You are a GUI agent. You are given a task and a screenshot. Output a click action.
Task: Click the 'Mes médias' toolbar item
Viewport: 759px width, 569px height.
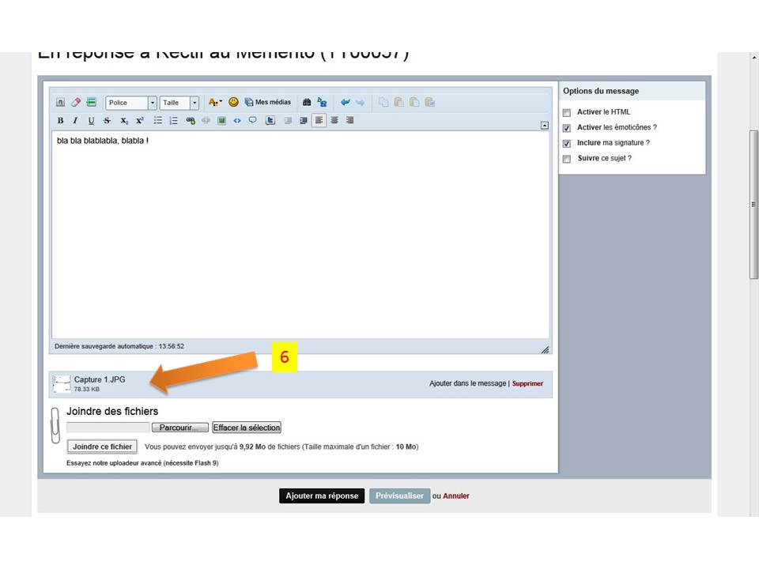[268, 102]
